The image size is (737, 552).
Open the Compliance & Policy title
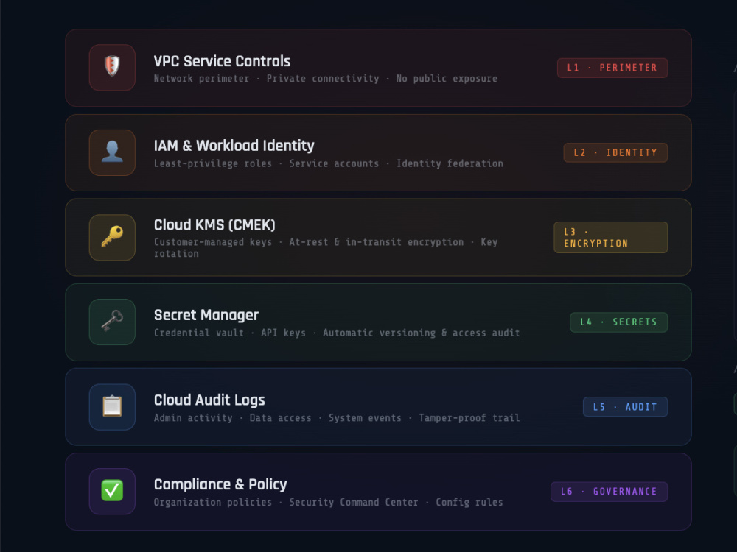point(220,484)
